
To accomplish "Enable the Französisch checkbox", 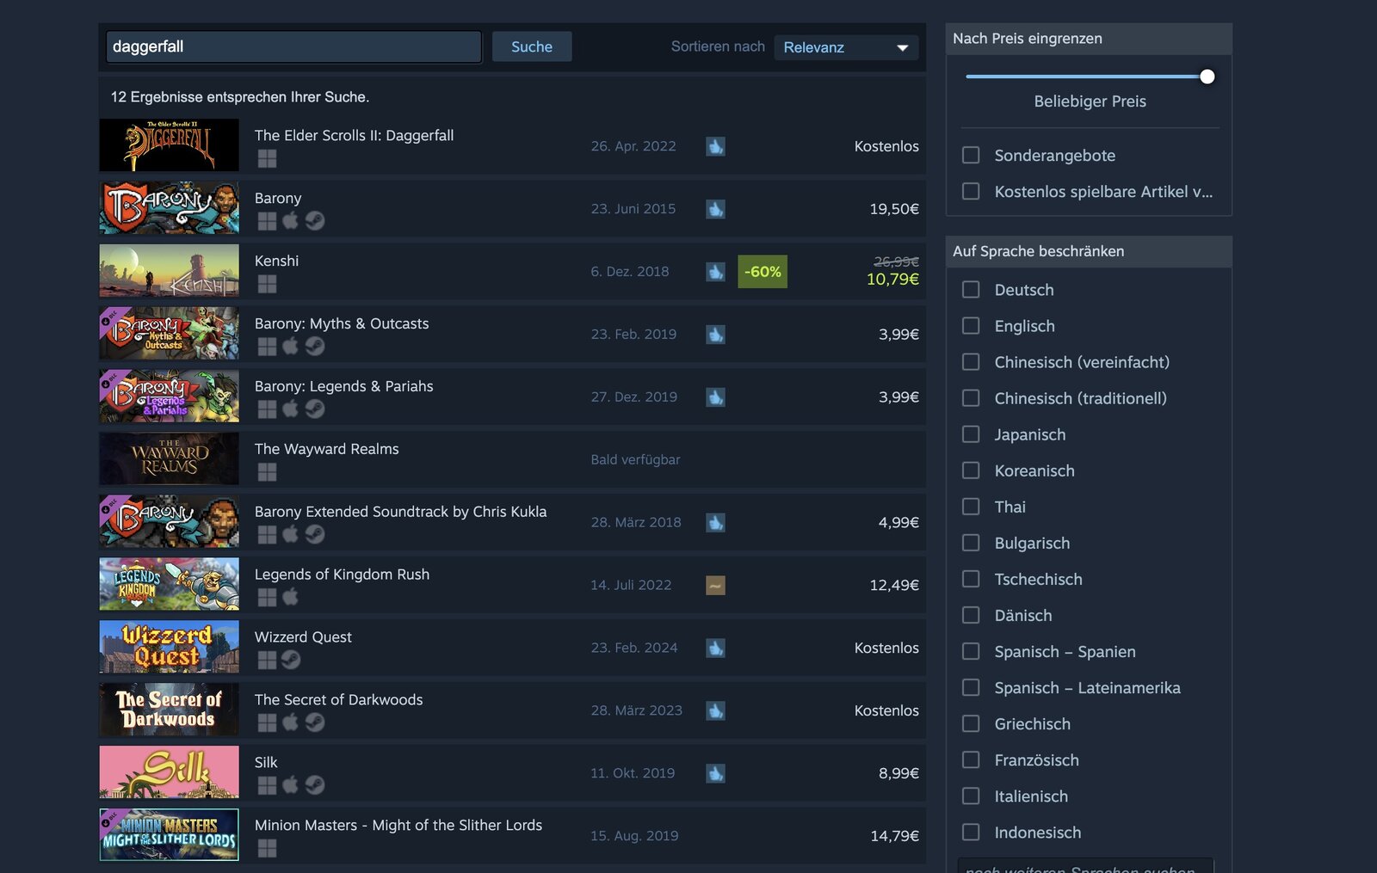I will [971, 760].
